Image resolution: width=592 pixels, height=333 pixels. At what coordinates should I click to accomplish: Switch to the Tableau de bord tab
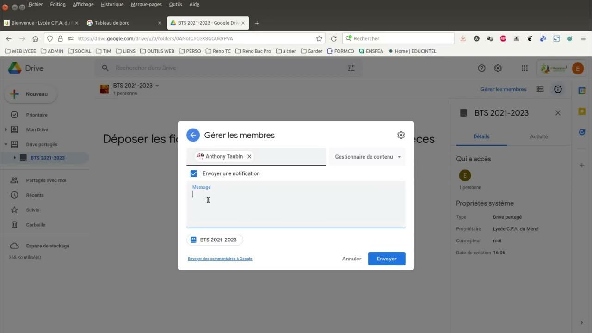pos(124,23)
